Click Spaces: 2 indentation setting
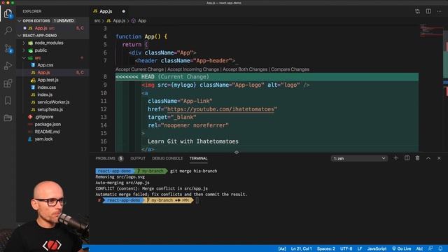This screenshot has width=448, height=252. [x=326, y=248]
